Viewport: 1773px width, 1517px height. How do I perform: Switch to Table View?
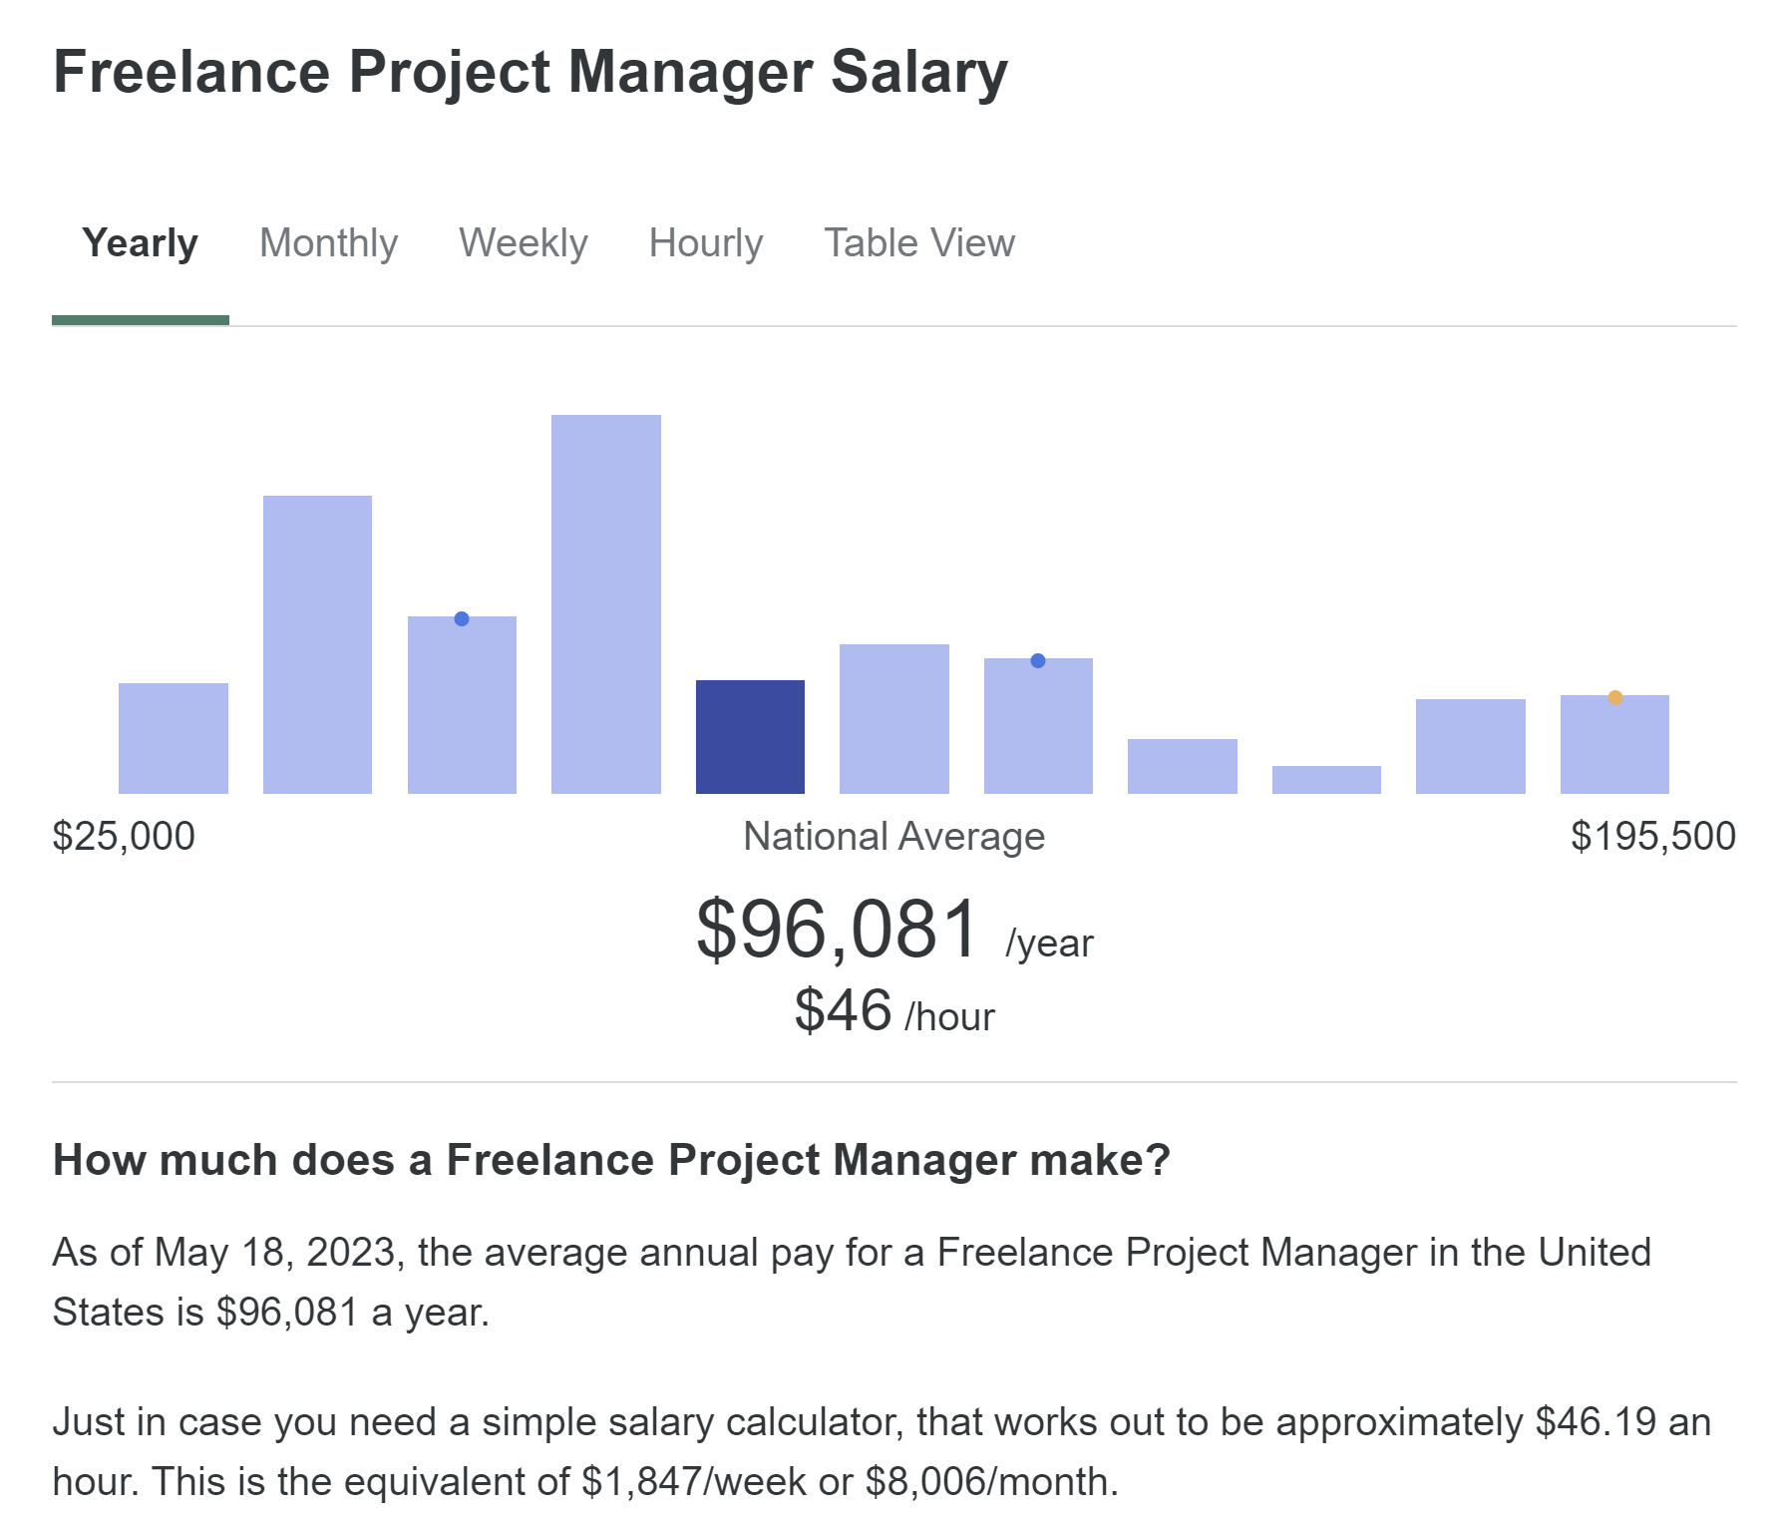pyautogui.click(x=918, y=243)
